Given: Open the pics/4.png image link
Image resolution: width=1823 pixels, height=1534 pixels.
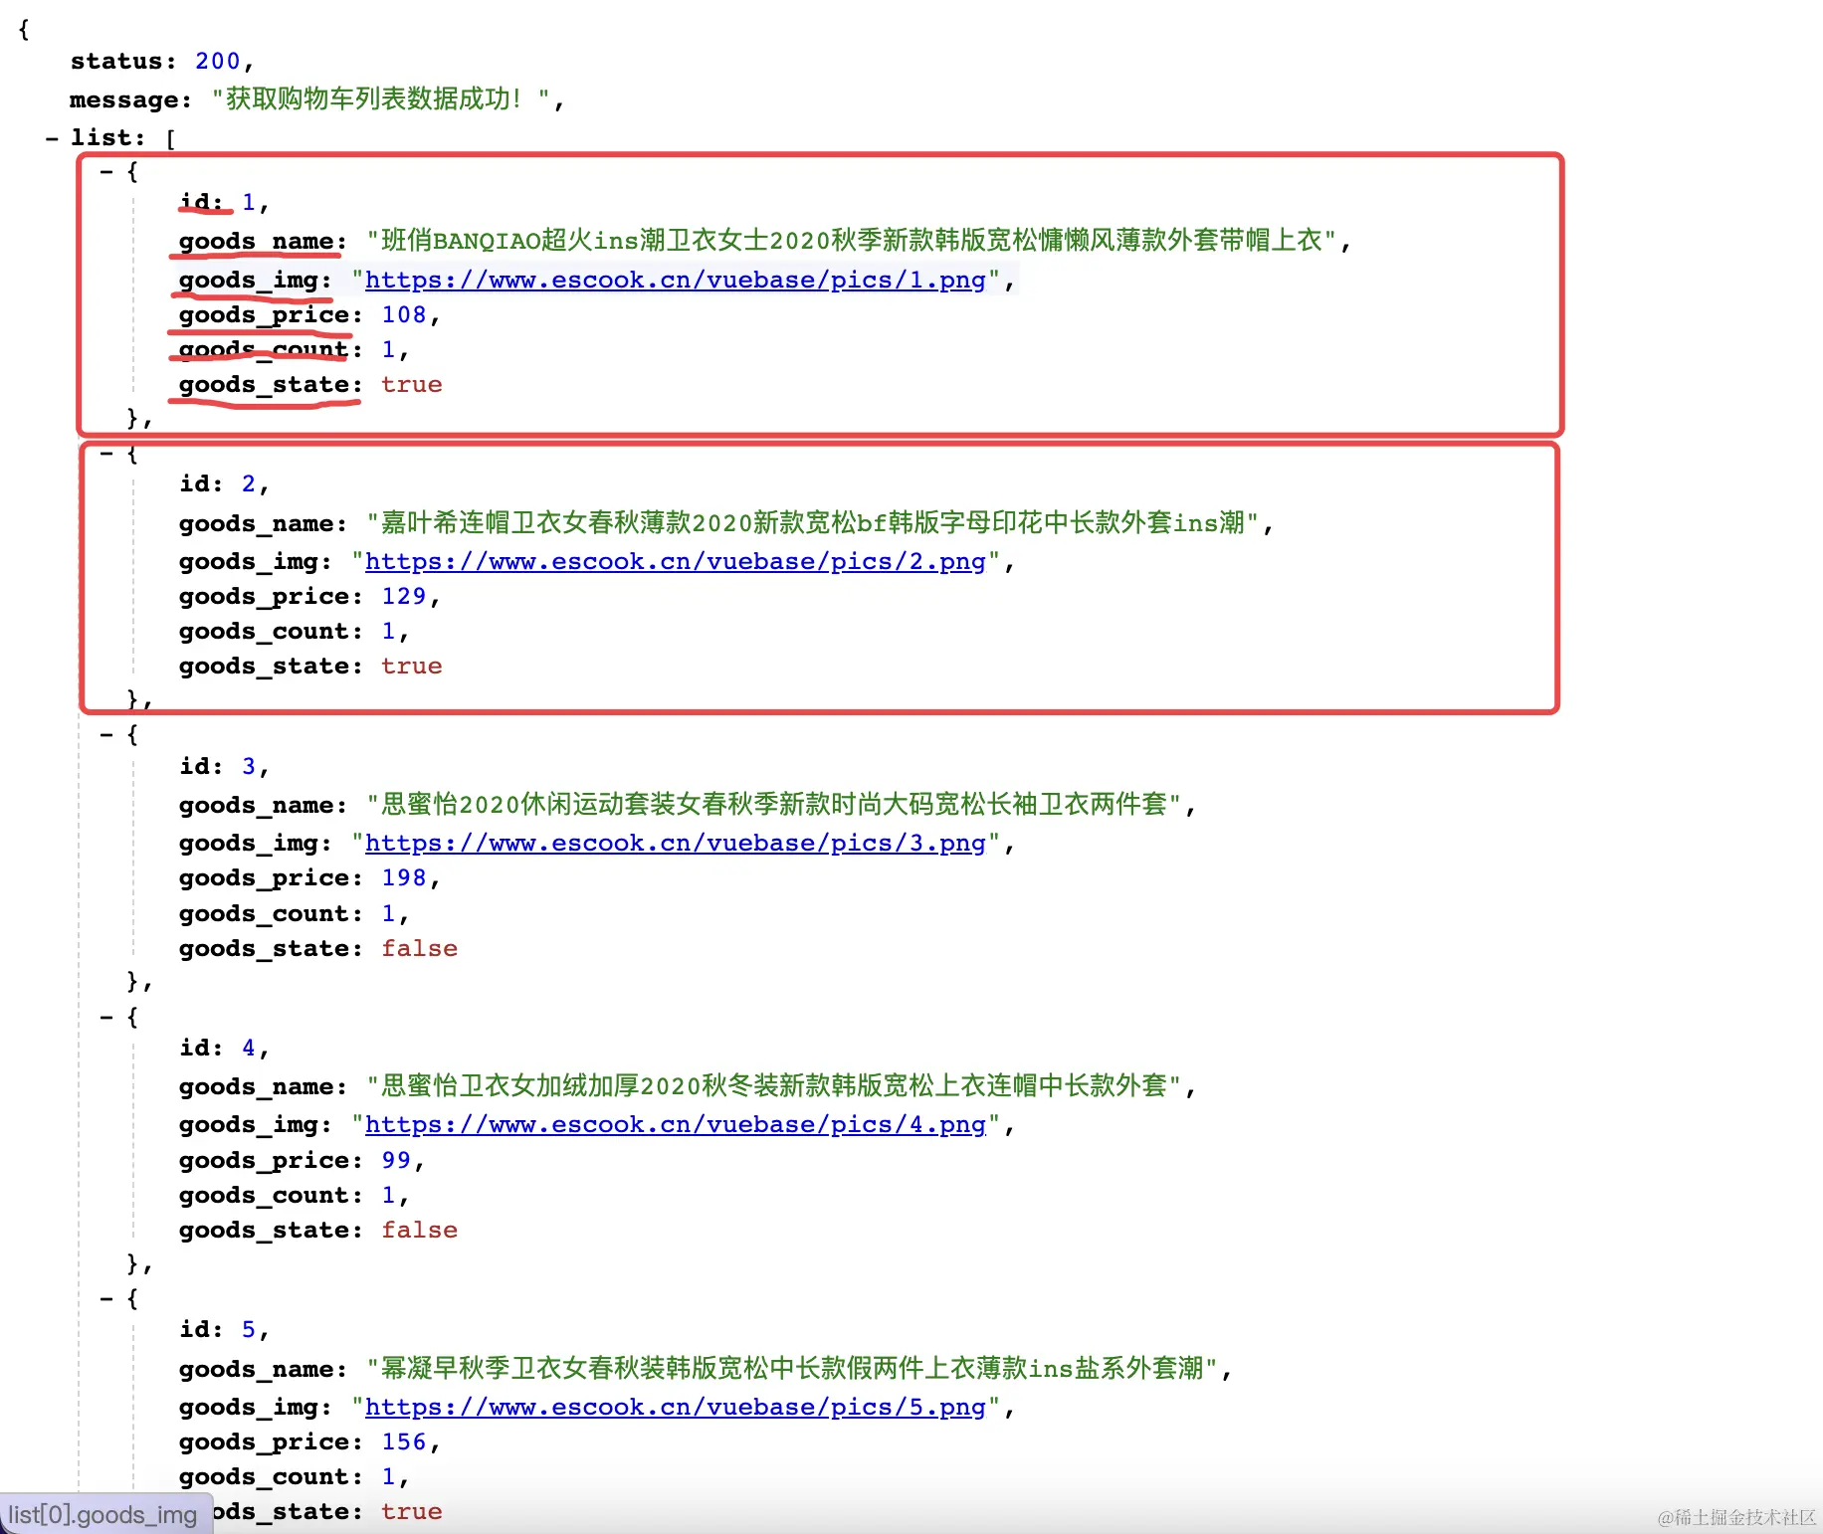Looking at the screenshot, I should coord(675,1125).
